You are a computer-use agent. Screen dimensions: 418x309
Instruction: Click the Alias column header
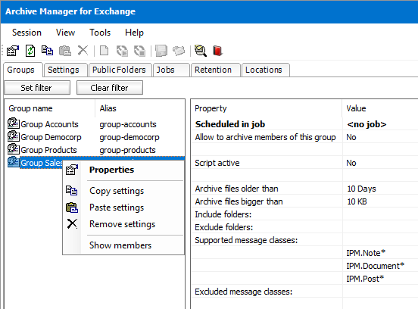tap(140, 108)
